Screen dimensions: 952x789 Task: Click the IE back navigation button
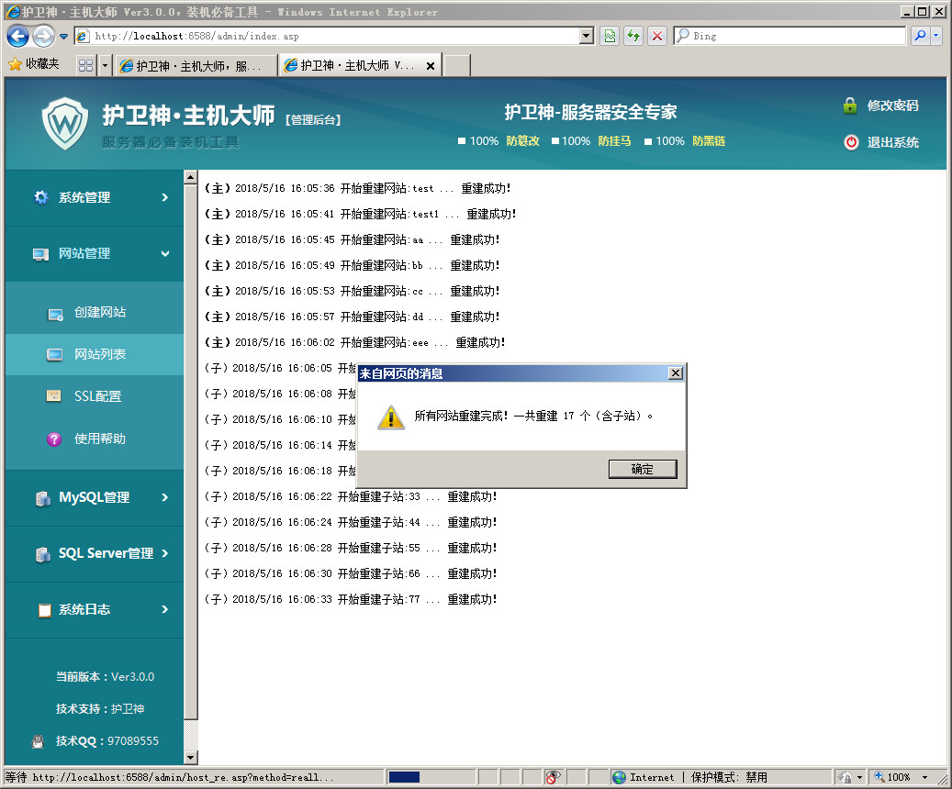pyautogui.click(x=17, y=37)
